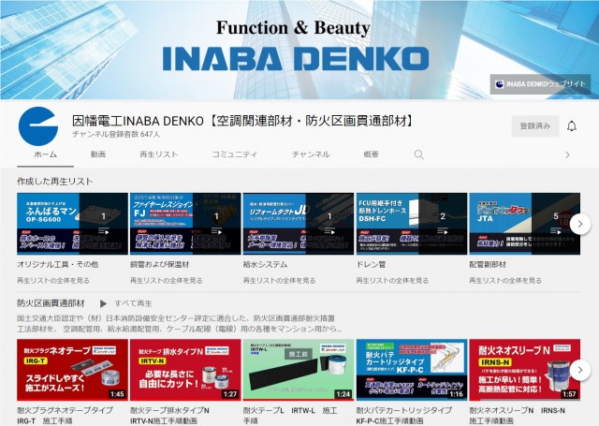Open video title 耐火テープ排水タイプN IRTV-N施工手順動画
This screenshot has width=599, height=426.
coord(169,416)
